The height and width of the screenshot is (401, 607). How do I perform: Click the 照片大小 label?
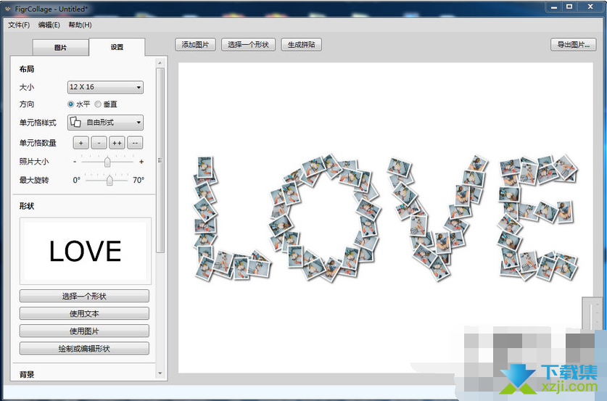[34, 162]
